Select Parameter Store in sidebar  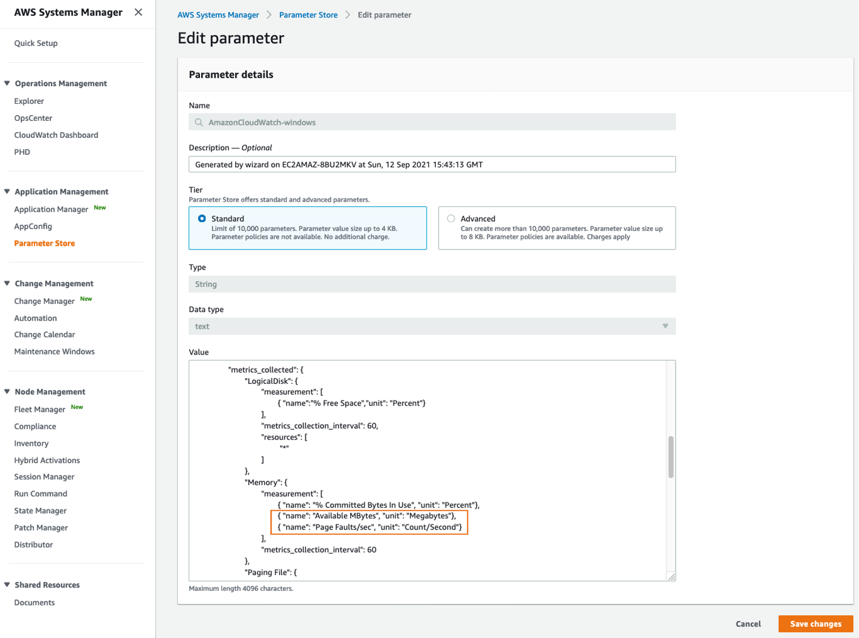click(x=44, y=243)
